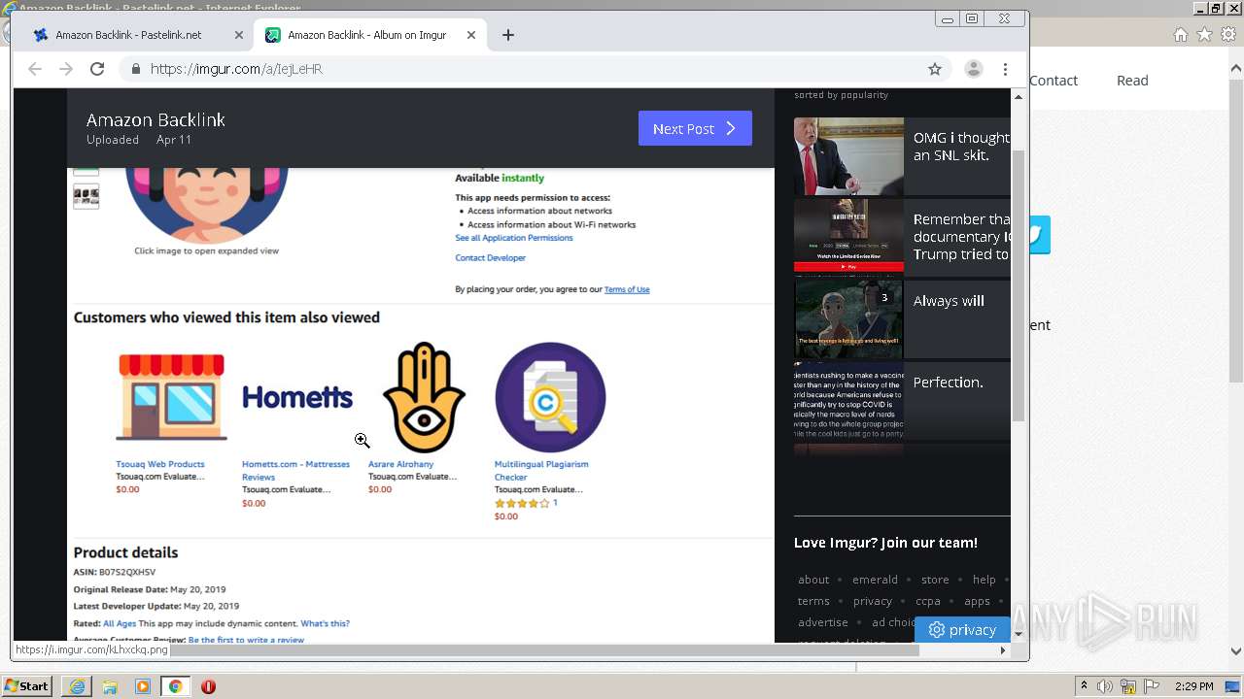Go back using Chrome's back arrow
Viewport: 1244px width, 699px height.
[35, 69]
